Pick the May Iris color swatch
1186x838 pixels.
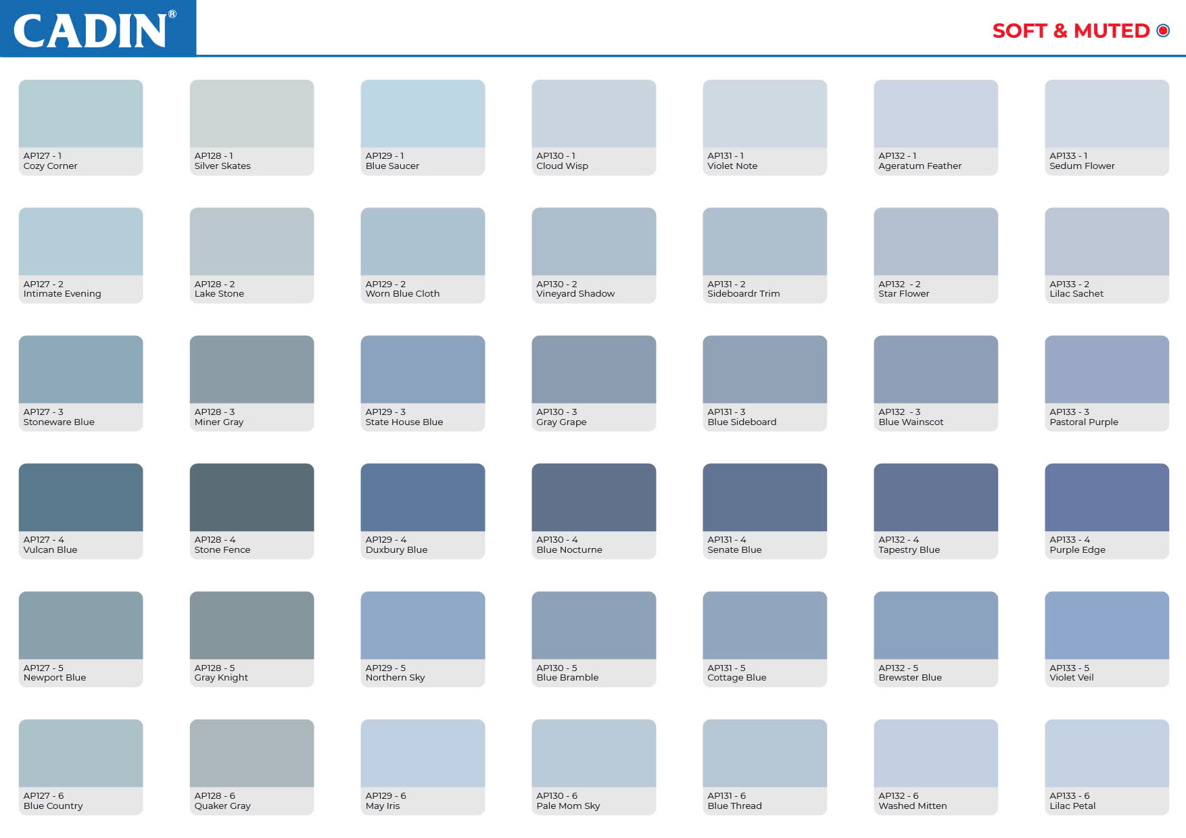pos(423,753)
